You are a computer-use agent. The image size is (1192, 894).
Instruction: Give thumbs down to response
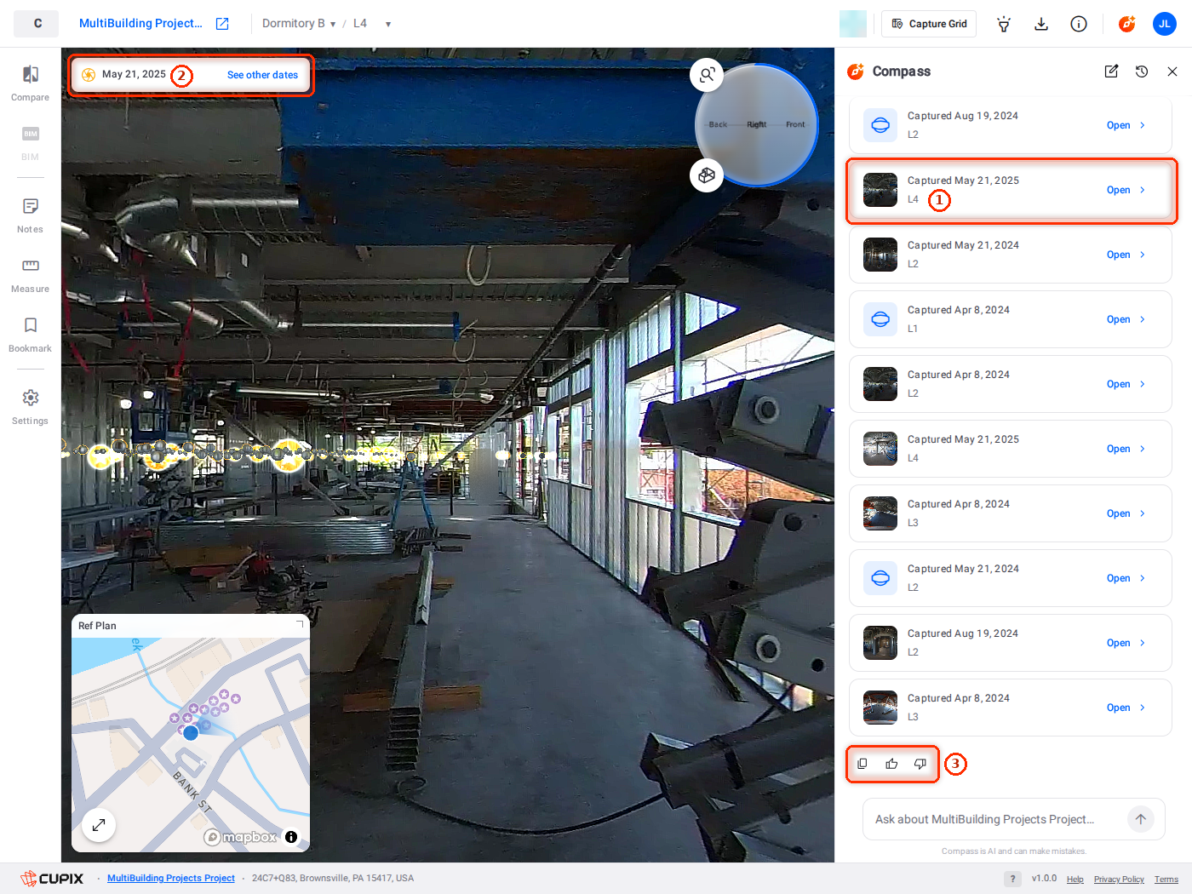pos(920,764)
